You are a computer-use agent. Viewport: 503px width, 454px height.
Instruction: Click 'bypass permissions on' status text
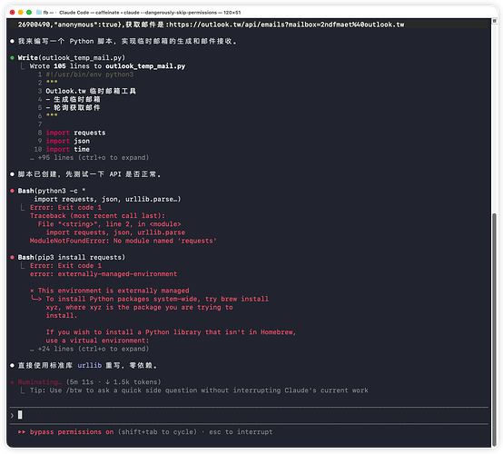point(72,432)
